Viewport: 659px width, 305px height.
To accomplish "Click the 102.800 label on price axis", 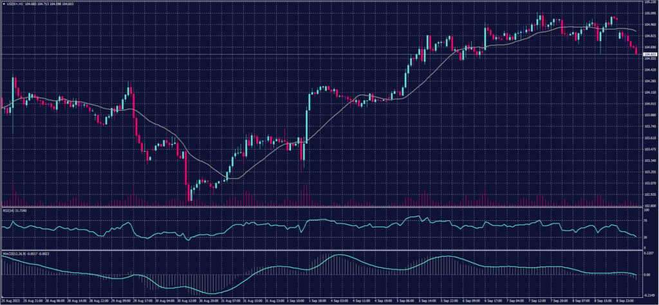I will click(x=649, y=205).
